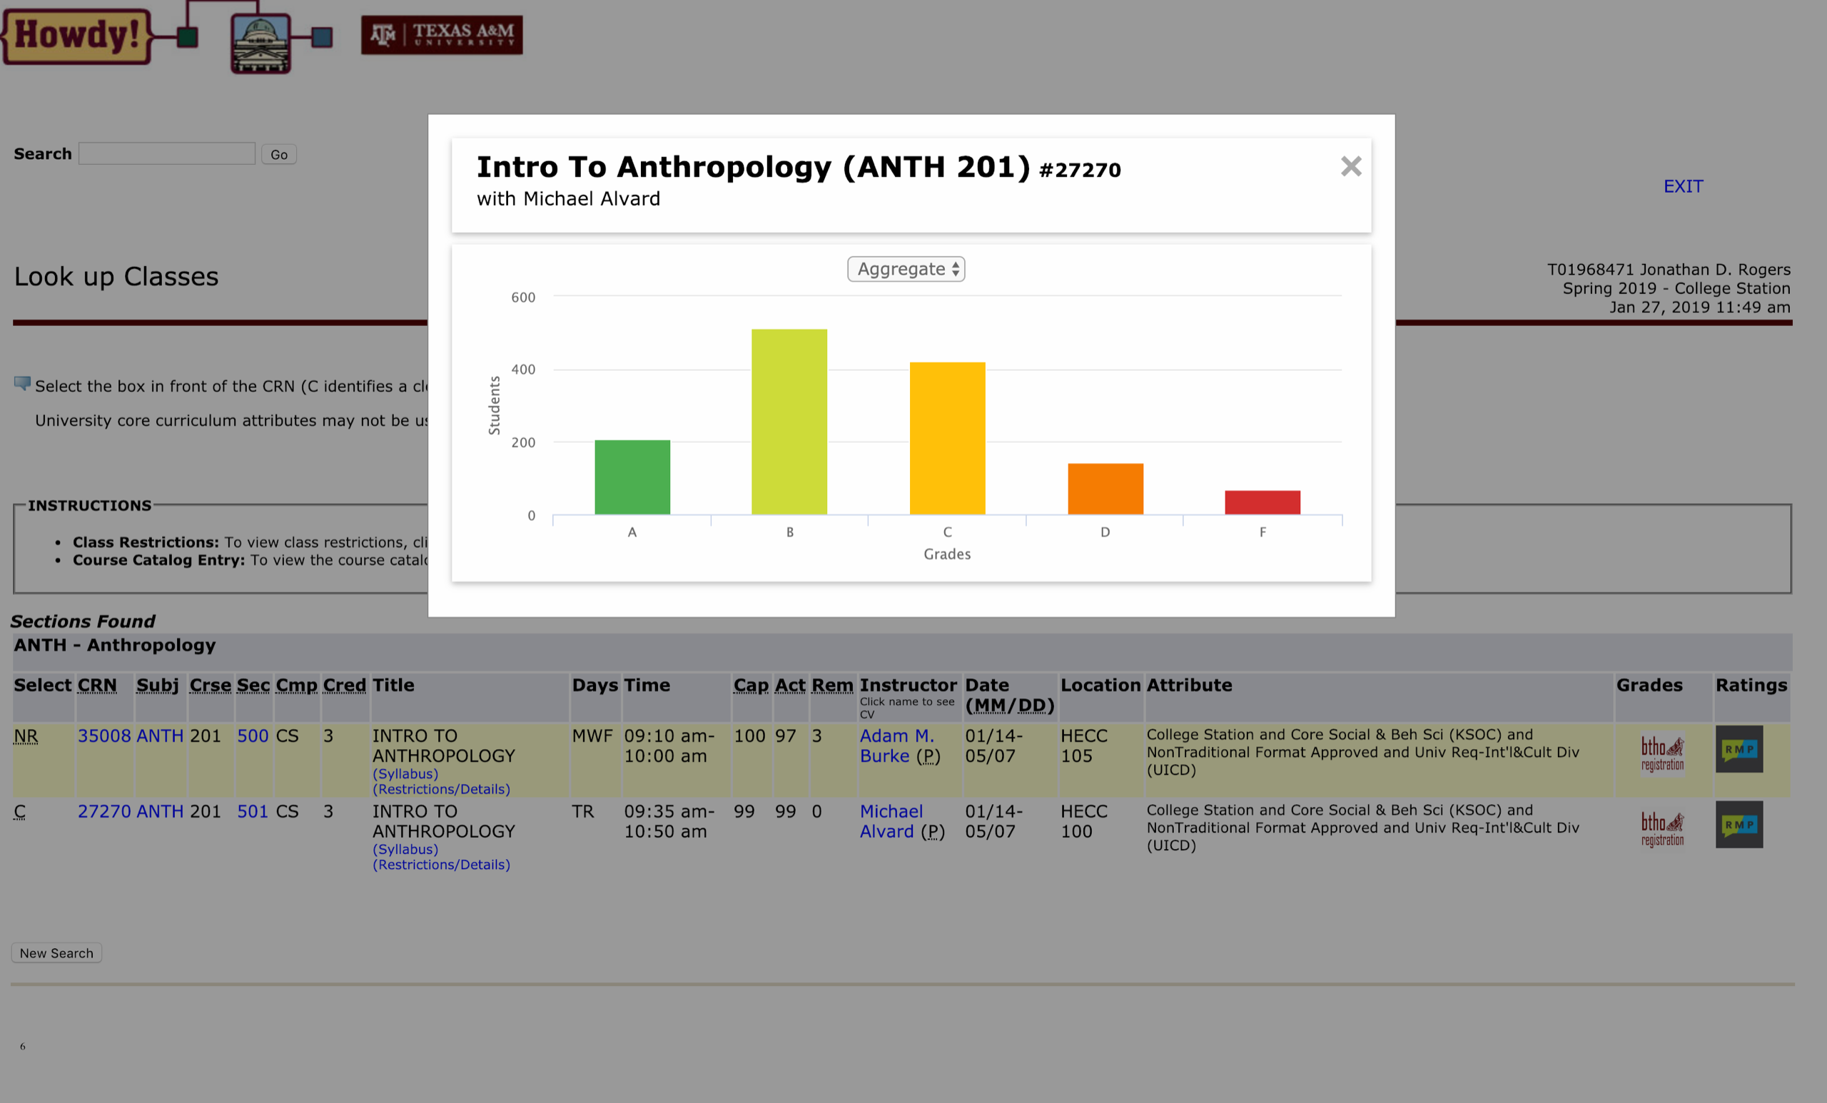Open RMP rating for section 501
The width and height of the screenshot is (1827, 1103).
point(1738,825)
